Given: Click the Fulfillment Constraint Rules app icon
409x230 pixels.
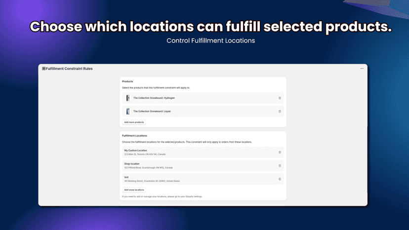Looking at the screenshot, I should [x=43, y=69].
